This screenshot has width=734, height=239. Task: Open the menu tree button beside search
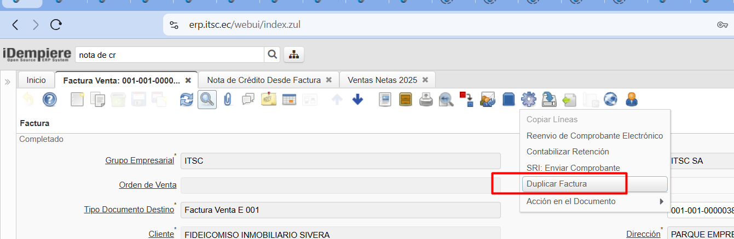tap(294, 55)
